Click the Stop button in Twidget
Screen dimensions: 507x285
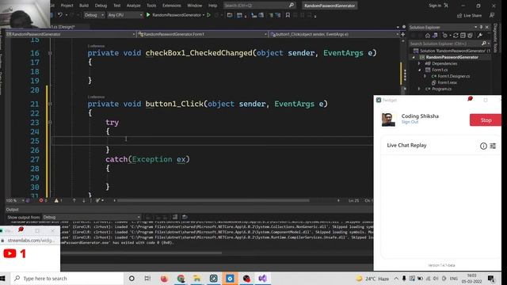(x=486, y=120)
